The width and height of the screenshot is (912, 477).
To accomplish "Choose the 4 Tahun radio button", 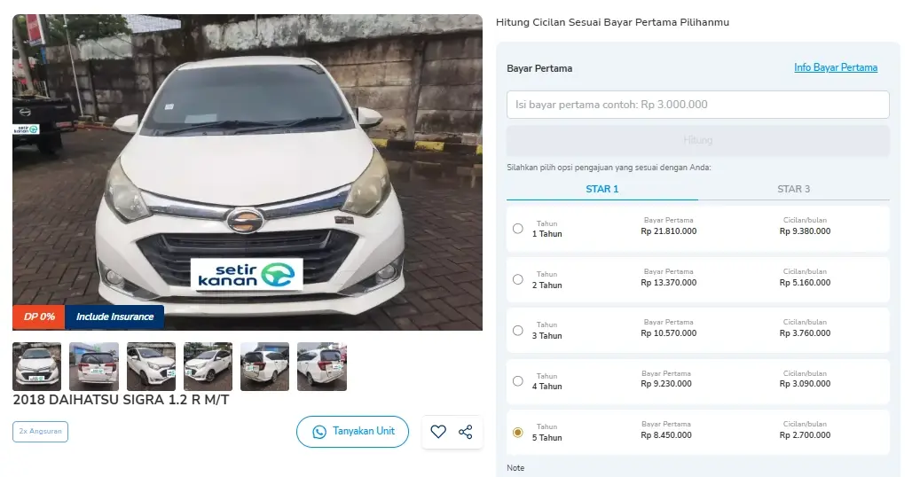I will click(518, 381).
